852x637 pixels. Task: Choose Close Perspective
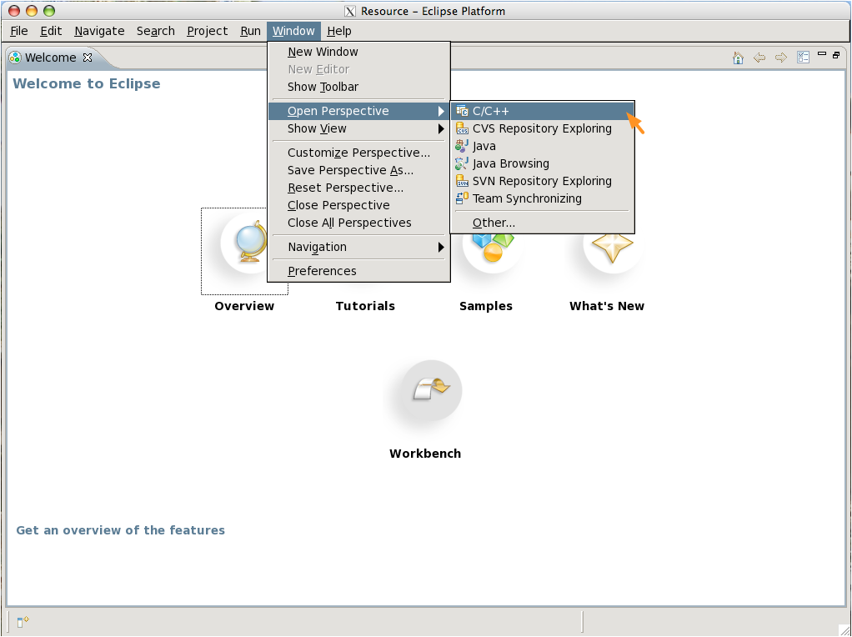point(359,205)
